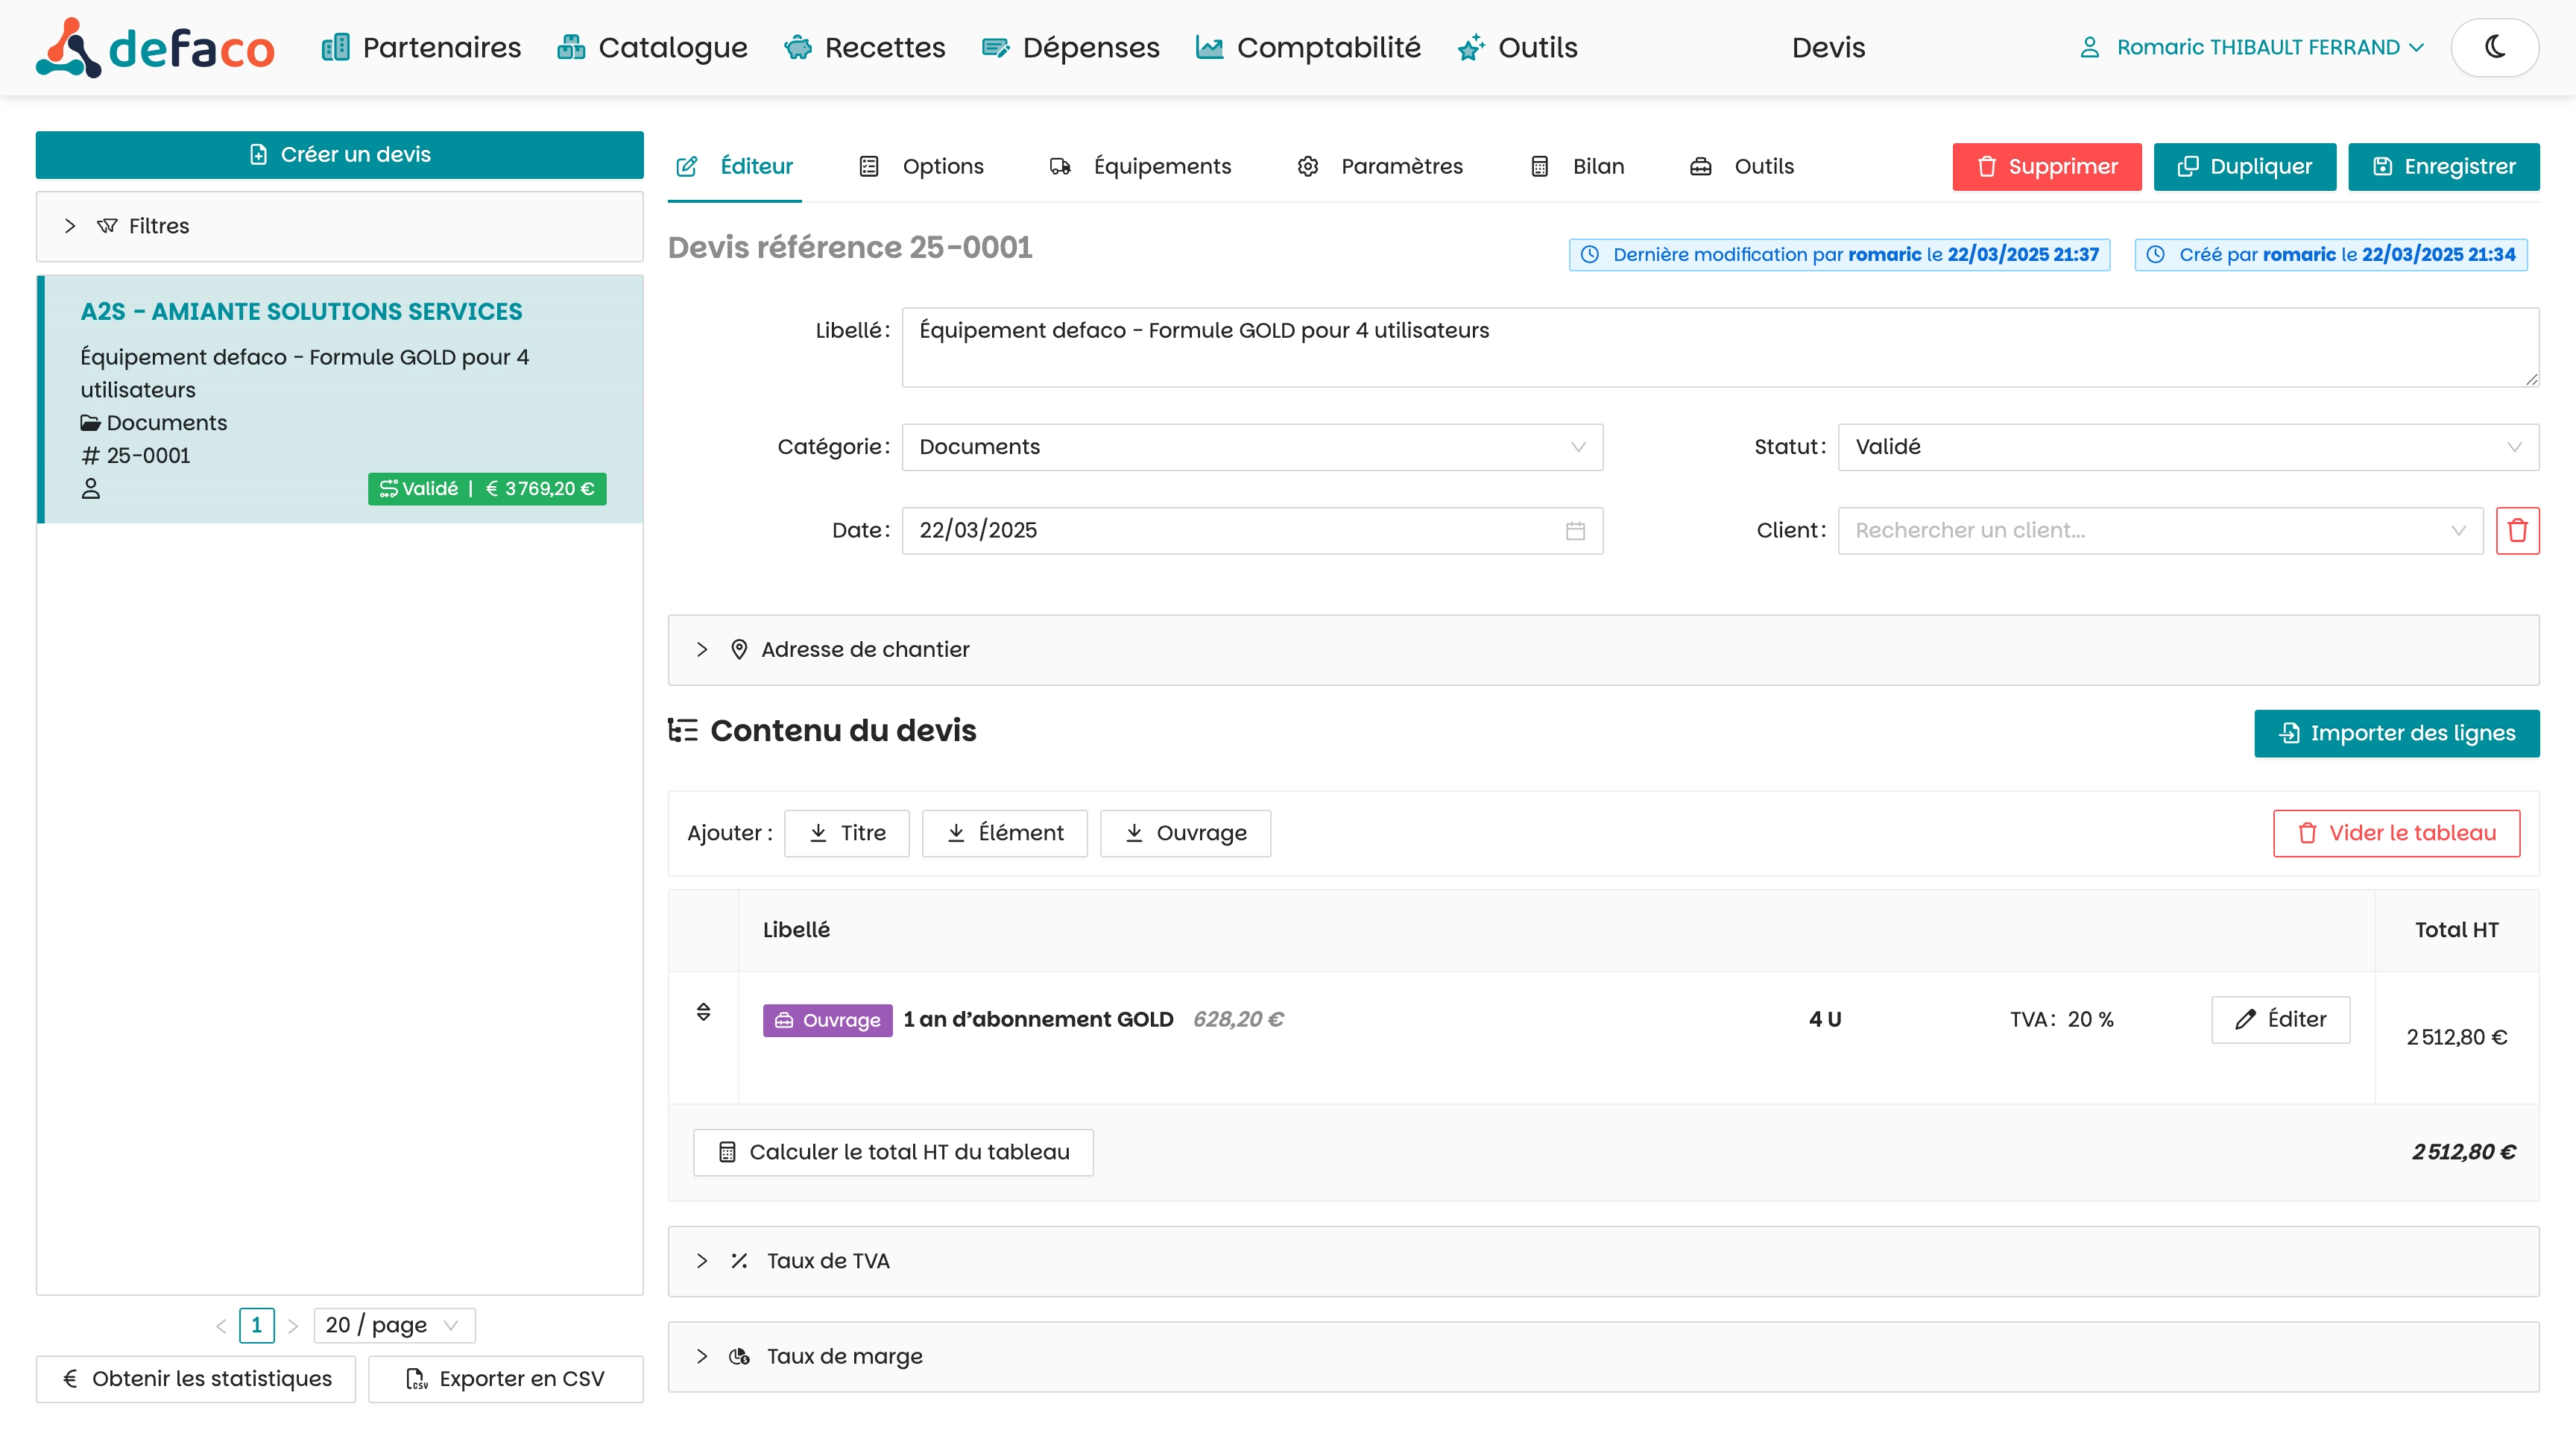Click the Partenaires menu item

pos(421,47)
